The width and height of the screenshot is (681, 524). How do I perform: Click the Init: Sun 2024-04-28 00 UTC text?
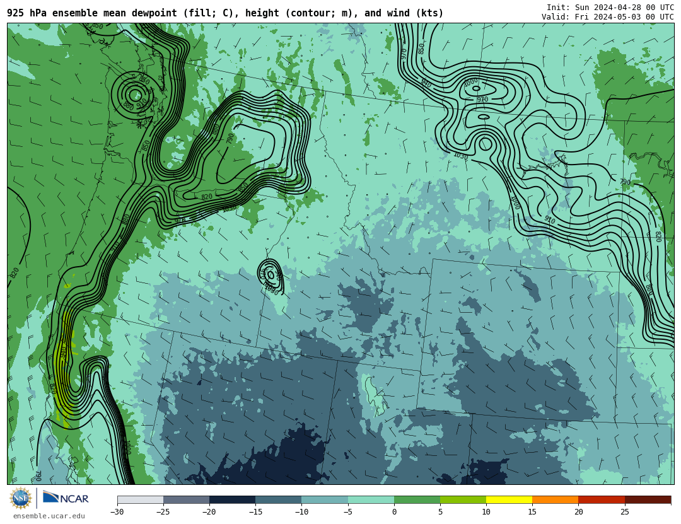click(610, 8)
